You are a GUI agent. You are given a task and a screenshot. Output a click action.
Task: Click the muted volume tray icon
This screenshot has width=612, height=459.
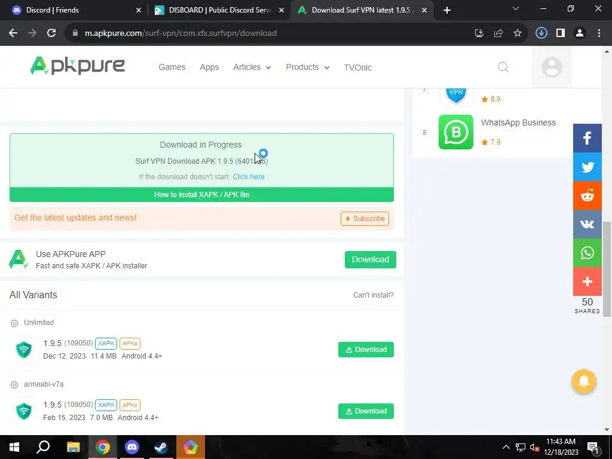point(534,447)
